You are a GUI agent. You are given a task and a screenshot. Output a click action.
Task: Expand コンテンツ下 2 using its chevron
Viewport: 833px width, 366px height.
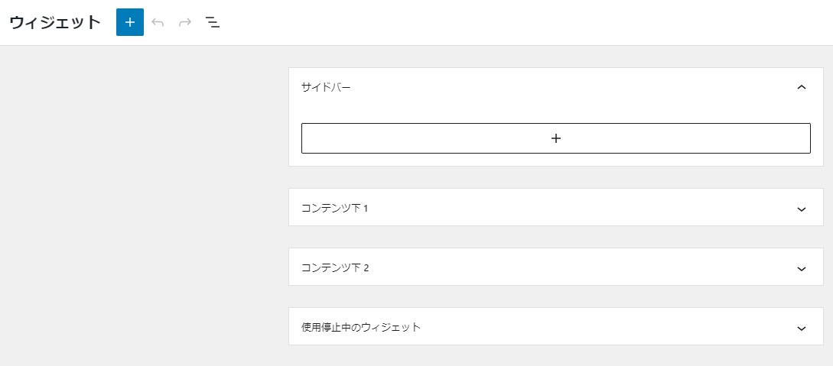(802, 269)
